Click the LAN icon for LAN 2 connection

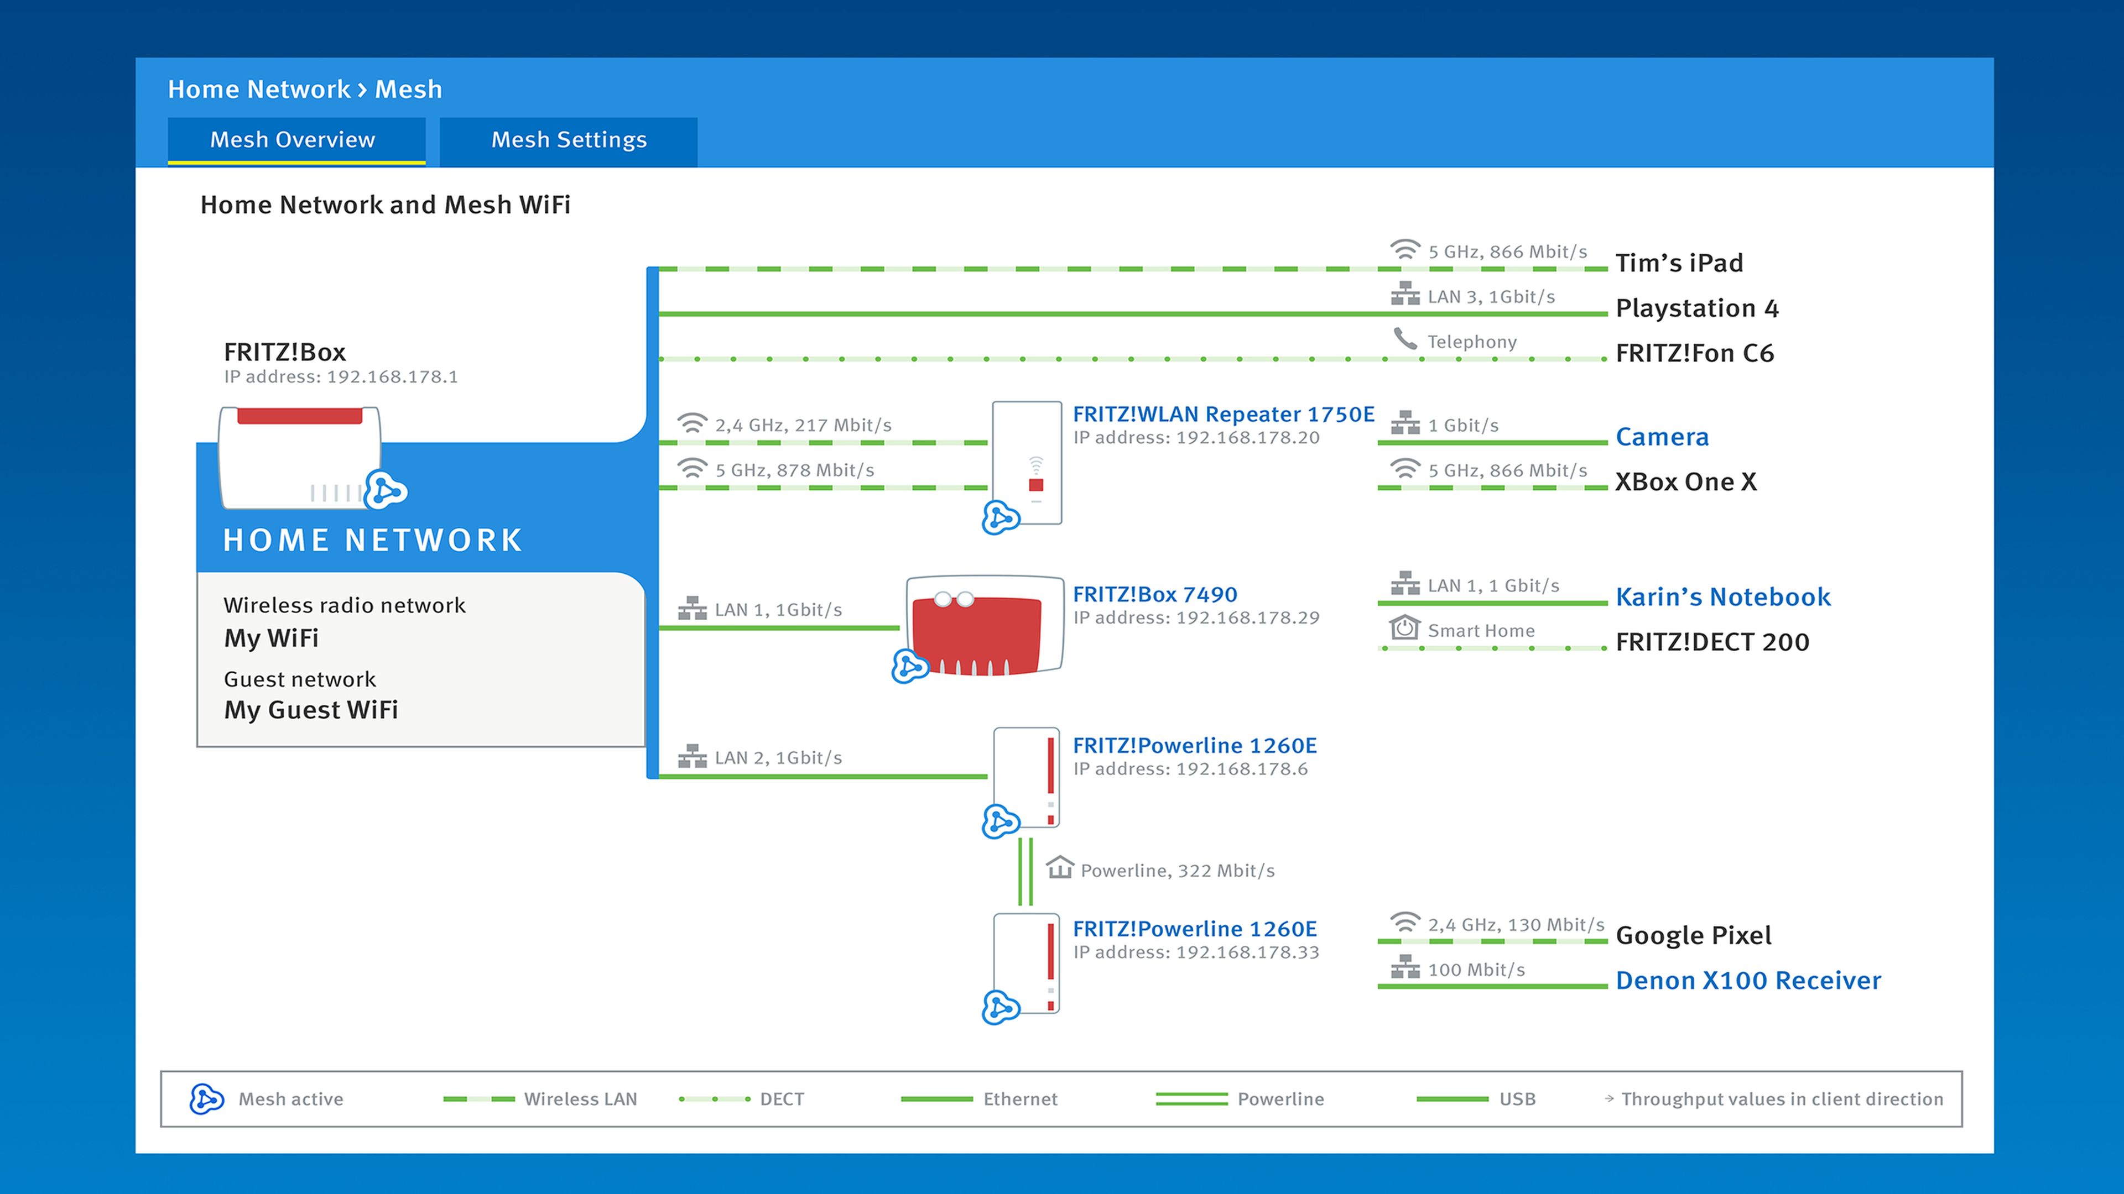pos(692,756)
